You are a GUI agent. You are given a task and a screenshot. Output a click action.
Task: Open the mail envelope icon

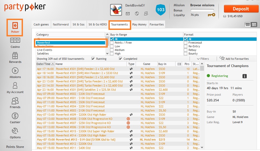(x=128, y=14)
